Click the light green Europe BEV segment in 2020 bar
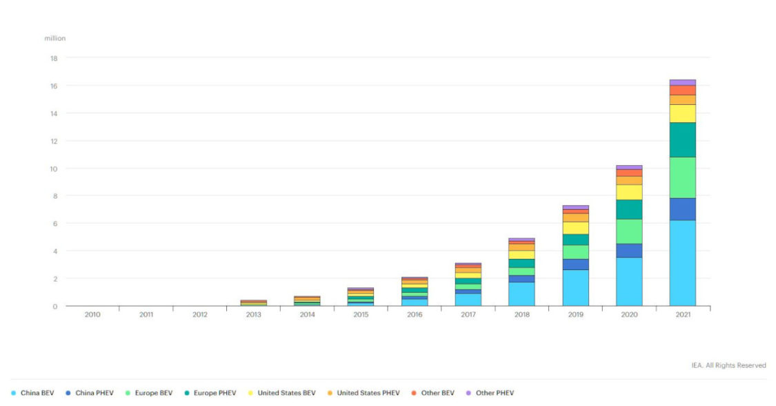Screen dimensions: 776x406 pos(629,231)
